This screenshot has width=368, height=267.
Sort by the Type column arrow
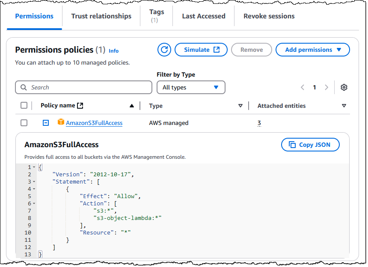(x=240, y=106)
